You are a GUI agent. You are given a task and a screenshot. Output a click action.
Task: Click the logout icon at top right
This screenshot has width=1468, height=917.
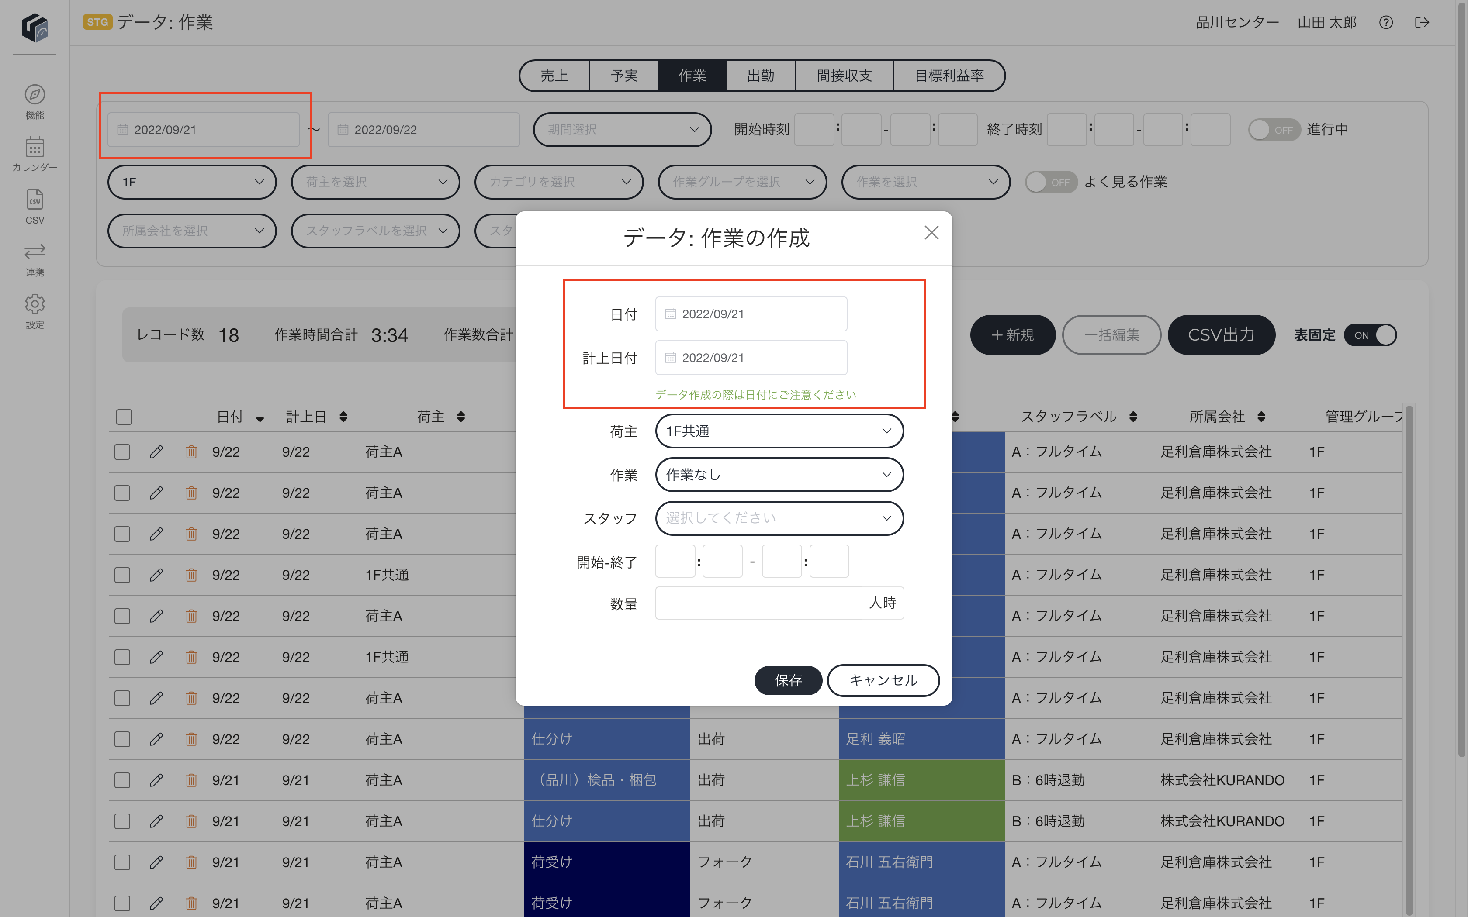pyautogui.click(x=1422, y=22)
